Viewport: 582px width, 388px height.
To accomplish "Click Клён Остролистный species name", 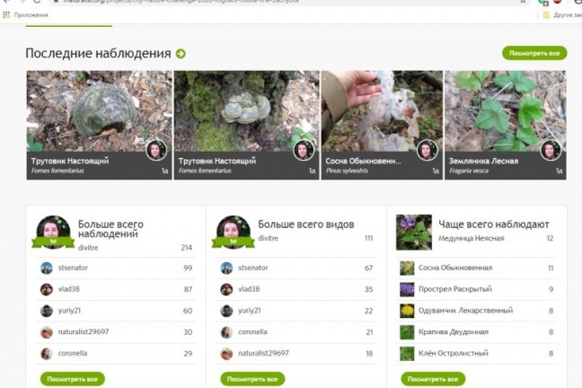I will (x=454, y=353).
